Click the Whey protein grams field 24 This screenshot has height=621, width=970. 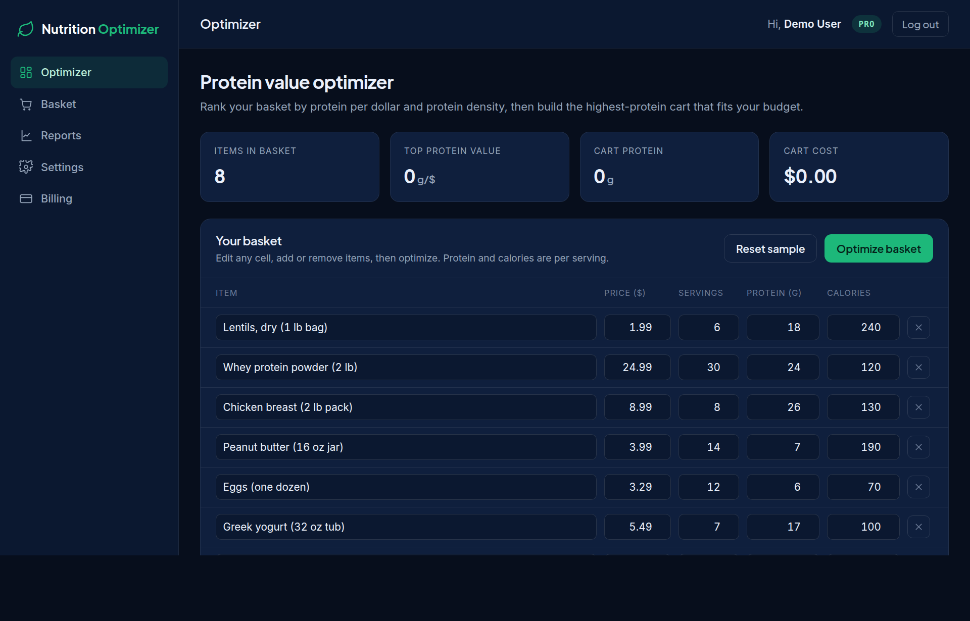coord(783,368)
